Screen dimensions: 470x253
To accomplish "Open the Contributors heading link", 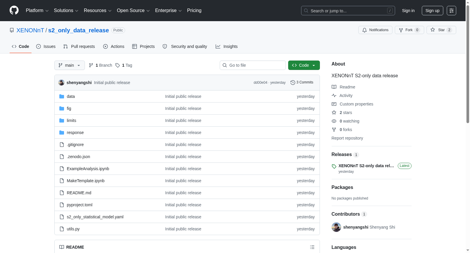I will (346, 214).
